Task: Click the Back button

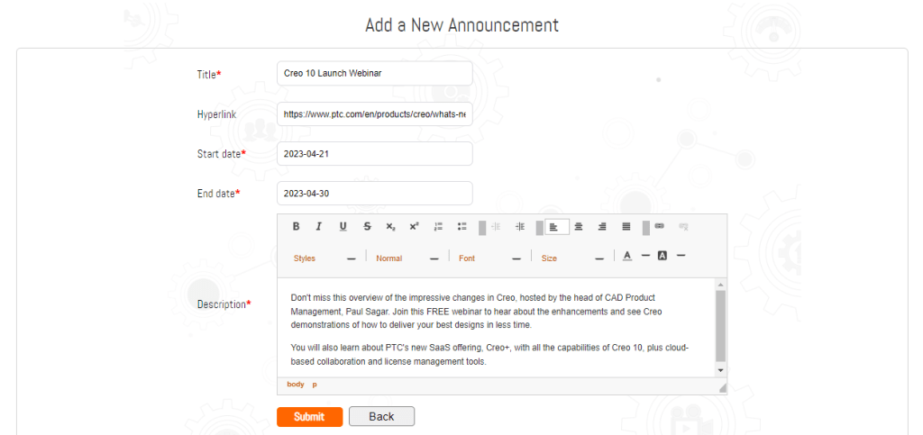Action: click(x=381, y=416)
